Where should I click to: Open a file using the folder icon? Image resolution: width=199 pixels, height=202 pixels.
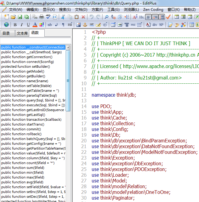(13, 17)
